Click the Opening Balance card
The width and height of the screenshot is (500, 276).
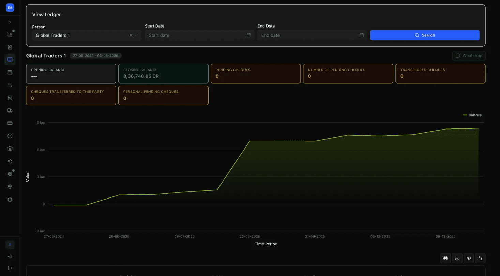[71, 73]
